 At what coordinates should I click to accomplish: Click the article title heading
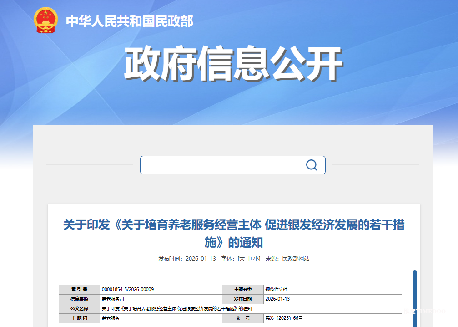(234, 233)
